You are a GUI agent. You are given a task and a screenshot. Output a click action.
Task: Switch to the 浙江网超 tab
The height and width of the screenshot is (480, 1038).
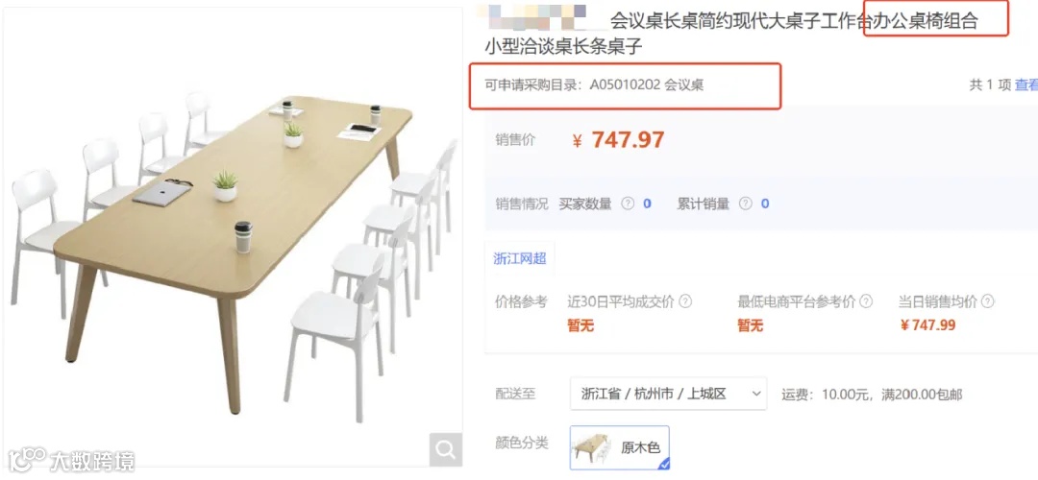tap(520, 258)
